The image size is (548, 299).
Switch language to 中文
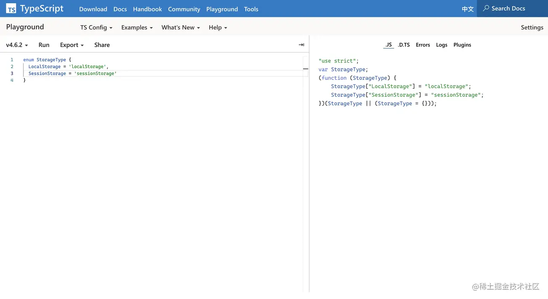[468, 9]
